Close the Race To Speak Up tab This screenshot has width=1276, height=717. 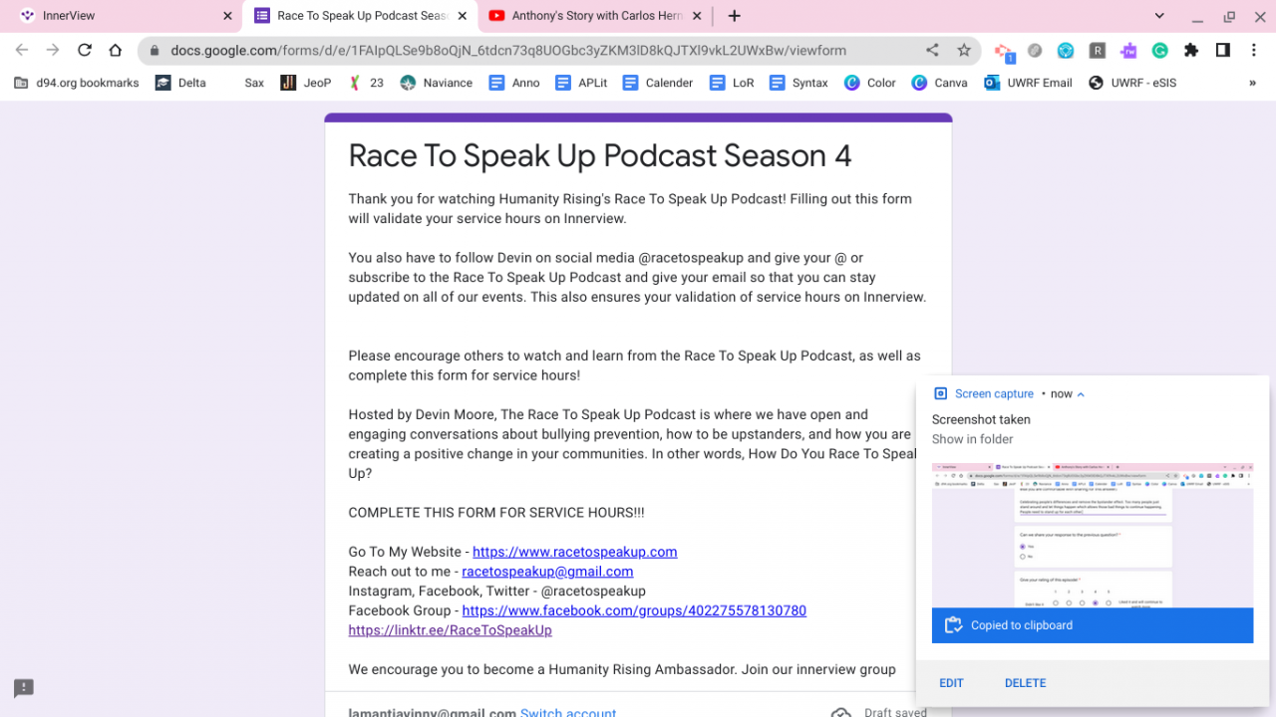pyautogui.click(x=463, y=16)
